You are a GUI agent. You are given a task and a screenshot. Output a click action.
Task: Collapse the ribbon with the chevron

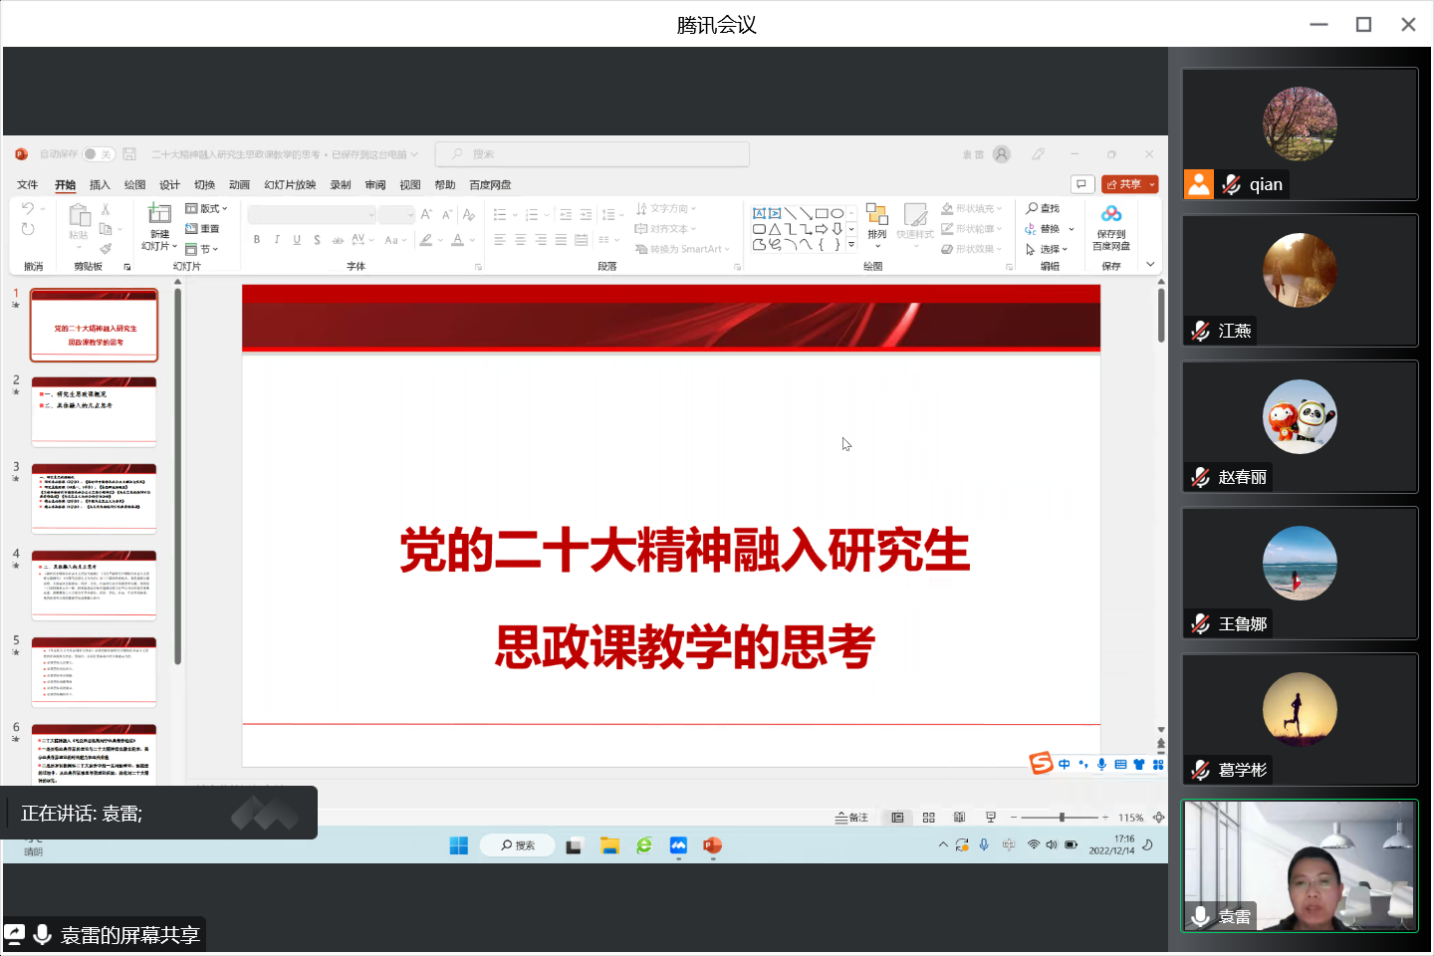click(1150, 265)
